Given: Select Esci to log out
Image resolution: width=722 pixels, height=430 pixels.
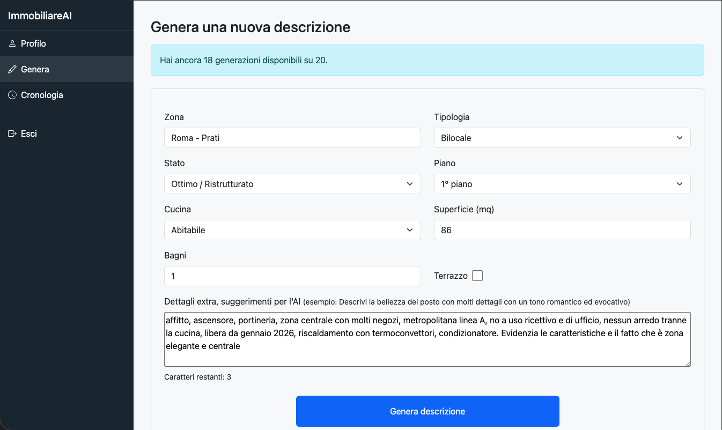Looking at the screenshot, I should coord(67,134).
